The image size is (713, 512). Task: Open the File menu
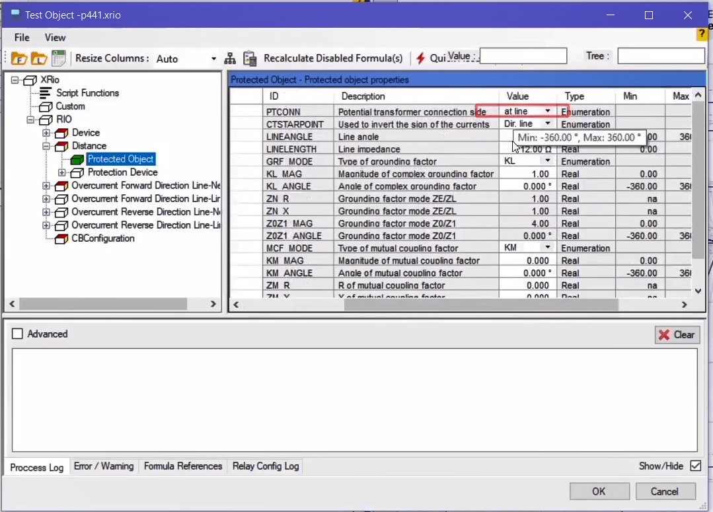22,38
